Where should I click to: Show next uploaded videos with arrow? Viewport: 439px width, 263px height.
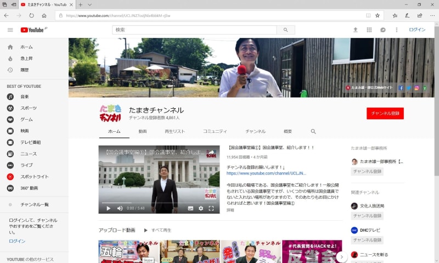(341, 257)
